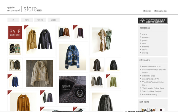Viewport: 178px width, 112px height.
Task: Expand the tops category in sidebar
Action: point(144,44)
